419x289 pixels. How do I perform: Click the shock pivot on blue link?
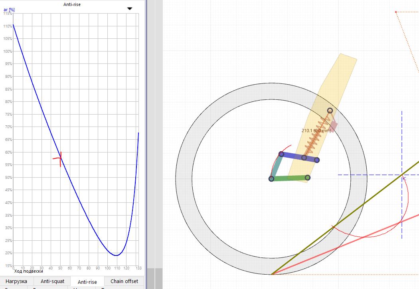pos(304,158)
